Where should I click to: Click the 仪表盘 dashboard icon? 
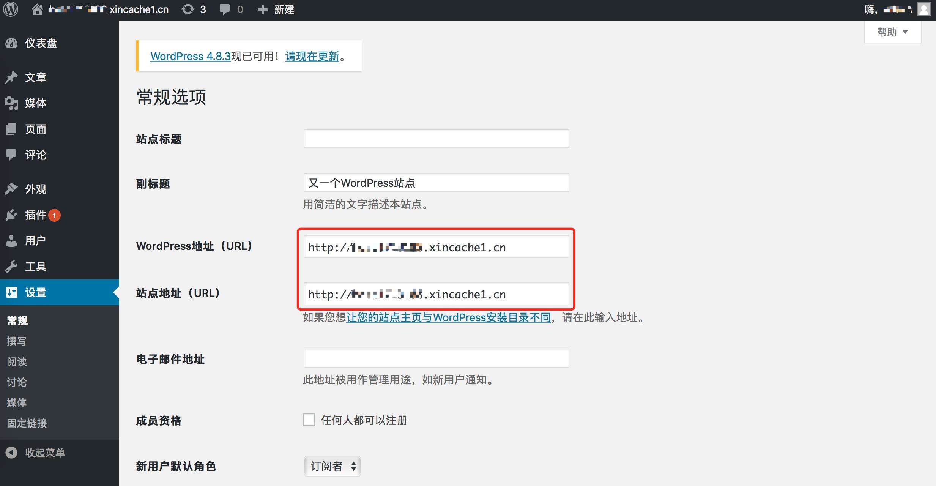pos(11,43)
